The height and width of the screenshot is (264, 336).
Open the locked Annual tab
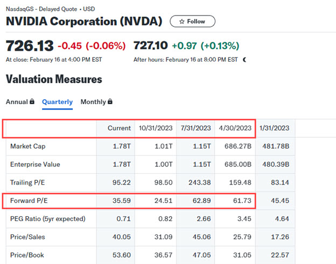point(20,101)
